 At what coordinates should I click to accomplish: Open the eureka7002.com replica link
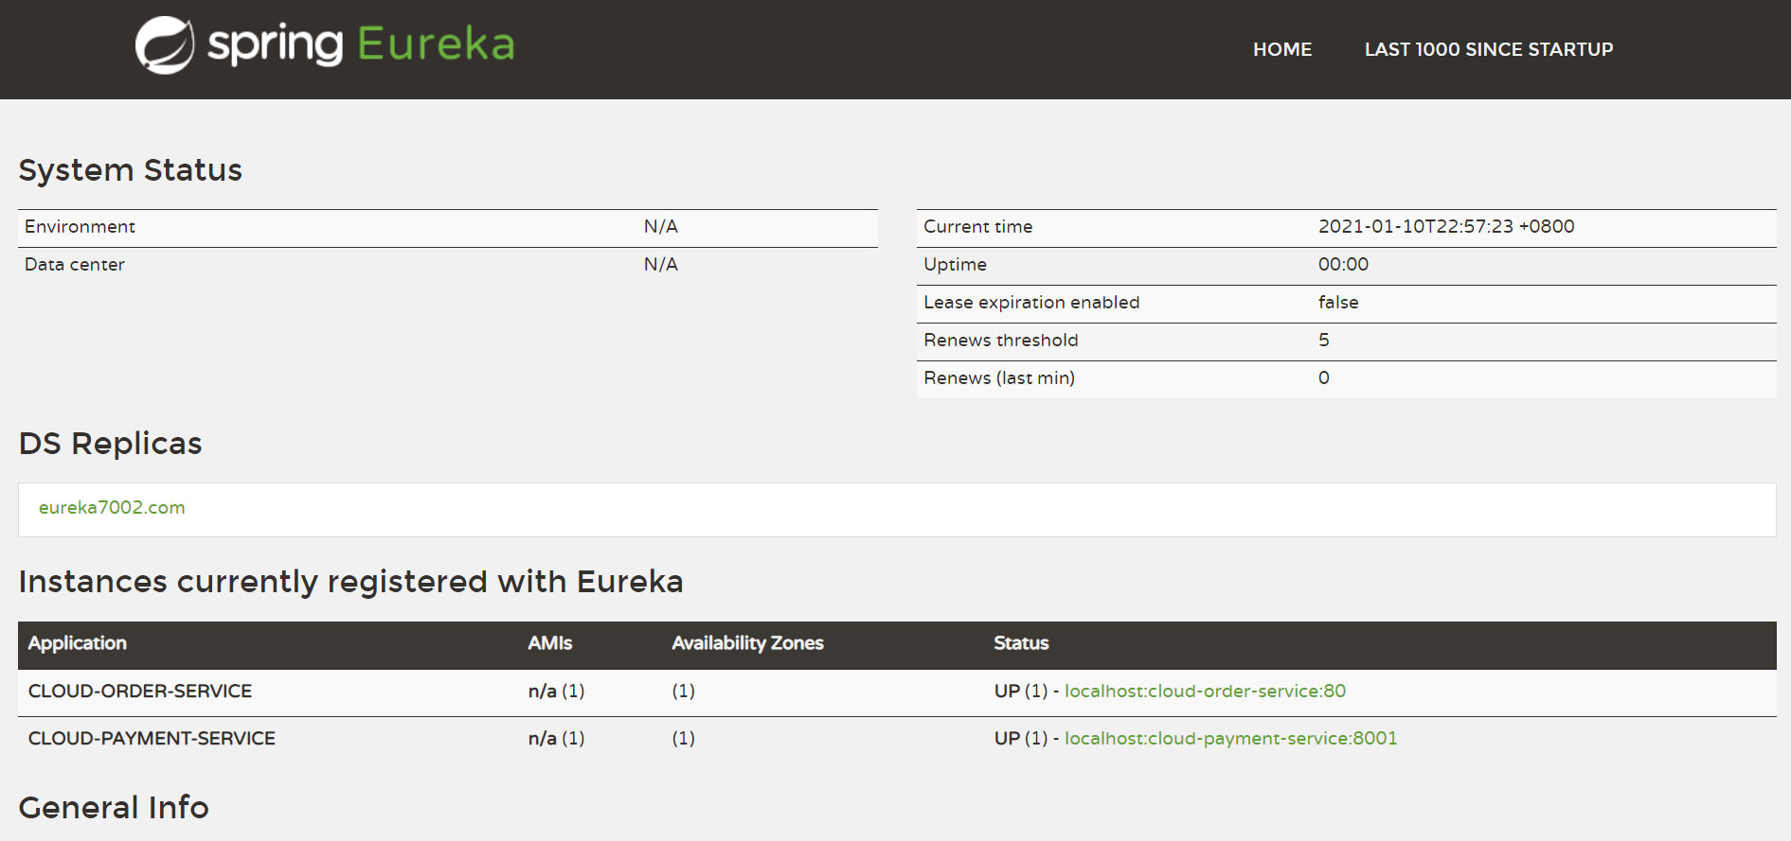(x=112, y=508)
